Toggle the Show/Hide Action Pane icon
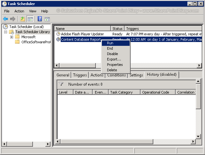The width and height of the screenshot is (205, 155). coord(47,19)
